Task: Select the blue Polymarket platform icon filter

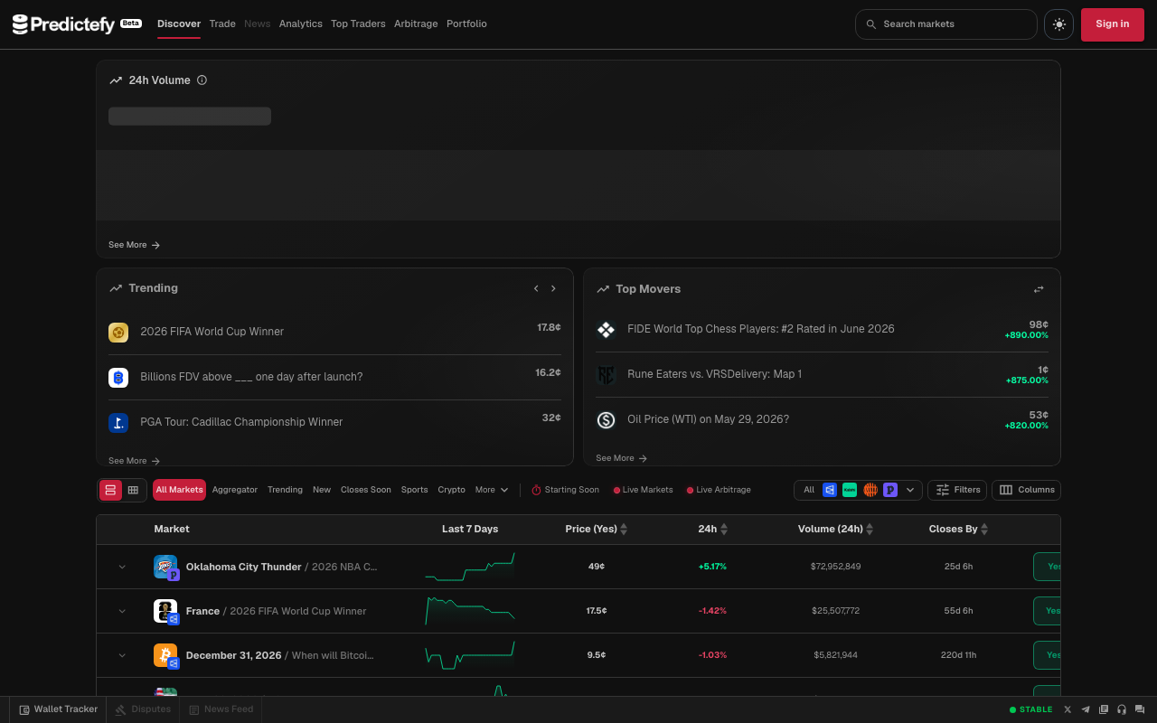Action: [x=829, y=490]
